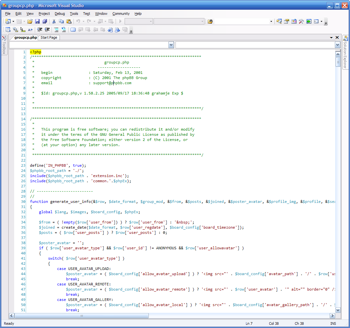Click the Display Quick Info icon
Image resolution: width=350 pixels, height=328 pixels.
pyautogui.click(x=23, y=30)
